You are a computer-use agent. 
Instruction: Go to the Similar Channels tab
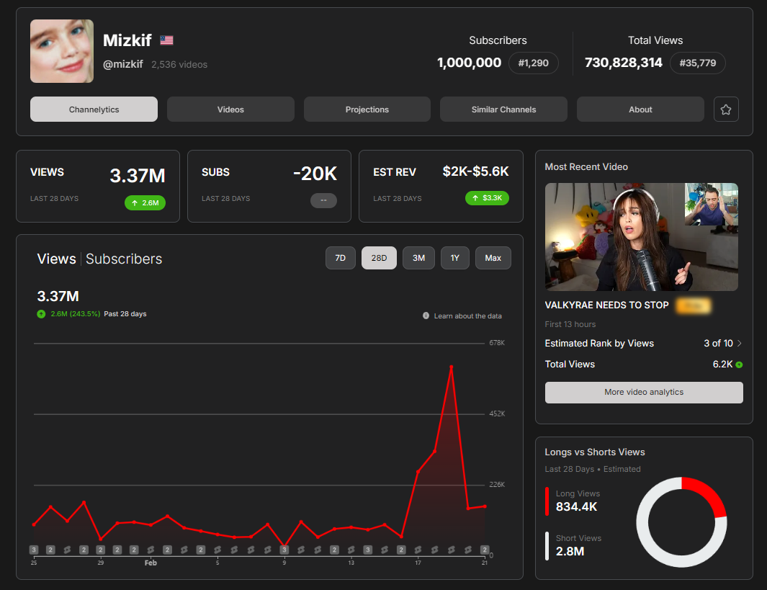(x=503, y=109)
